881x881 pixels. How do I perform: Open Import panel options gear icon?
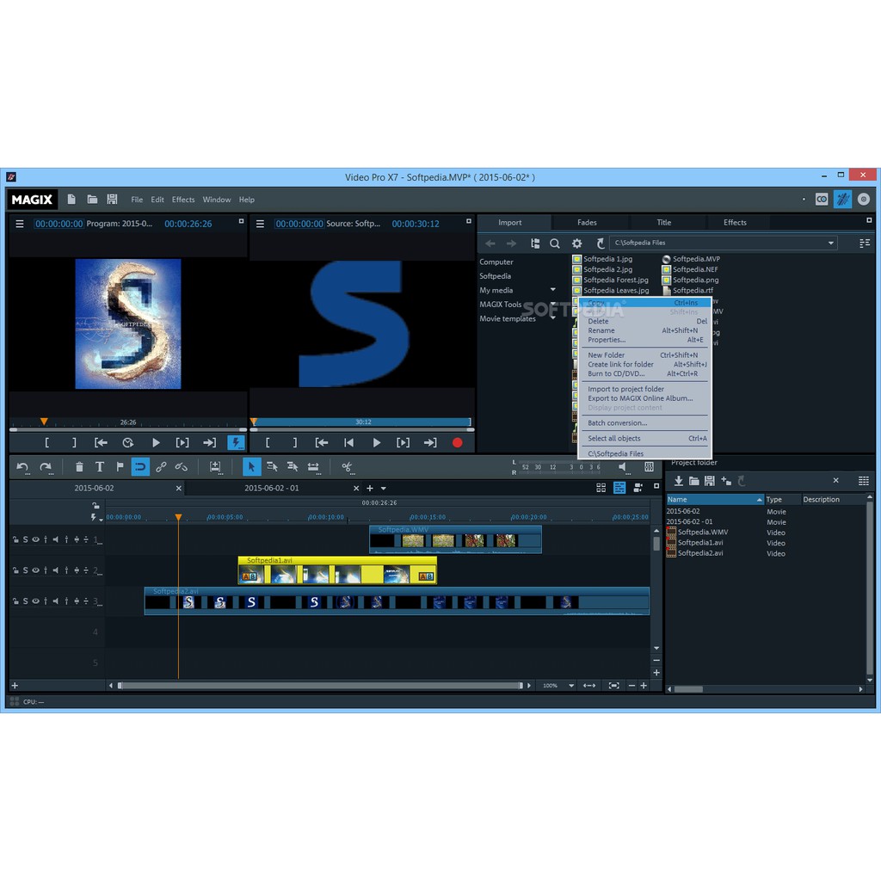pos(577,243)
